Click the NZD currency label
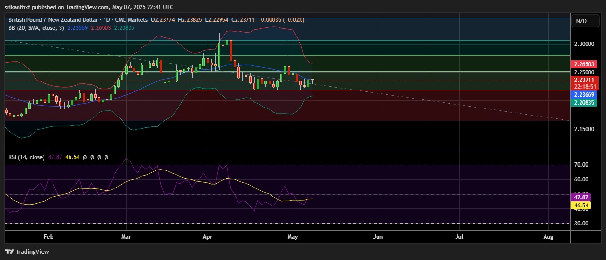606x260 pixels. [x=580, y=21]
